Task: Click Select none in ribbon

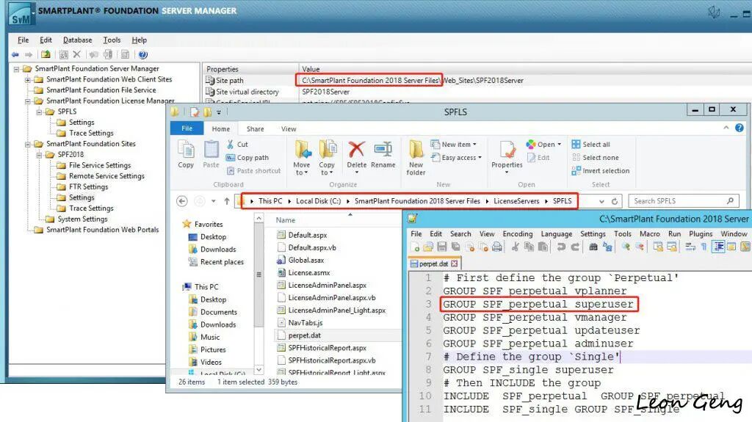Action: [595, 157]
